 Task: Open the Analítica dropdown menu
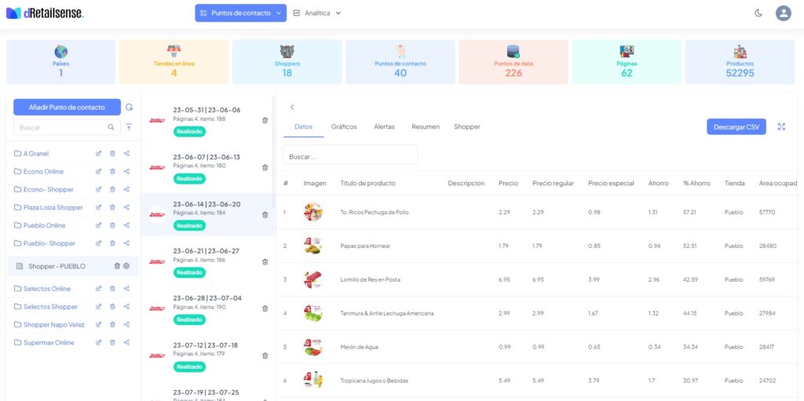click(x=317, y=13)
